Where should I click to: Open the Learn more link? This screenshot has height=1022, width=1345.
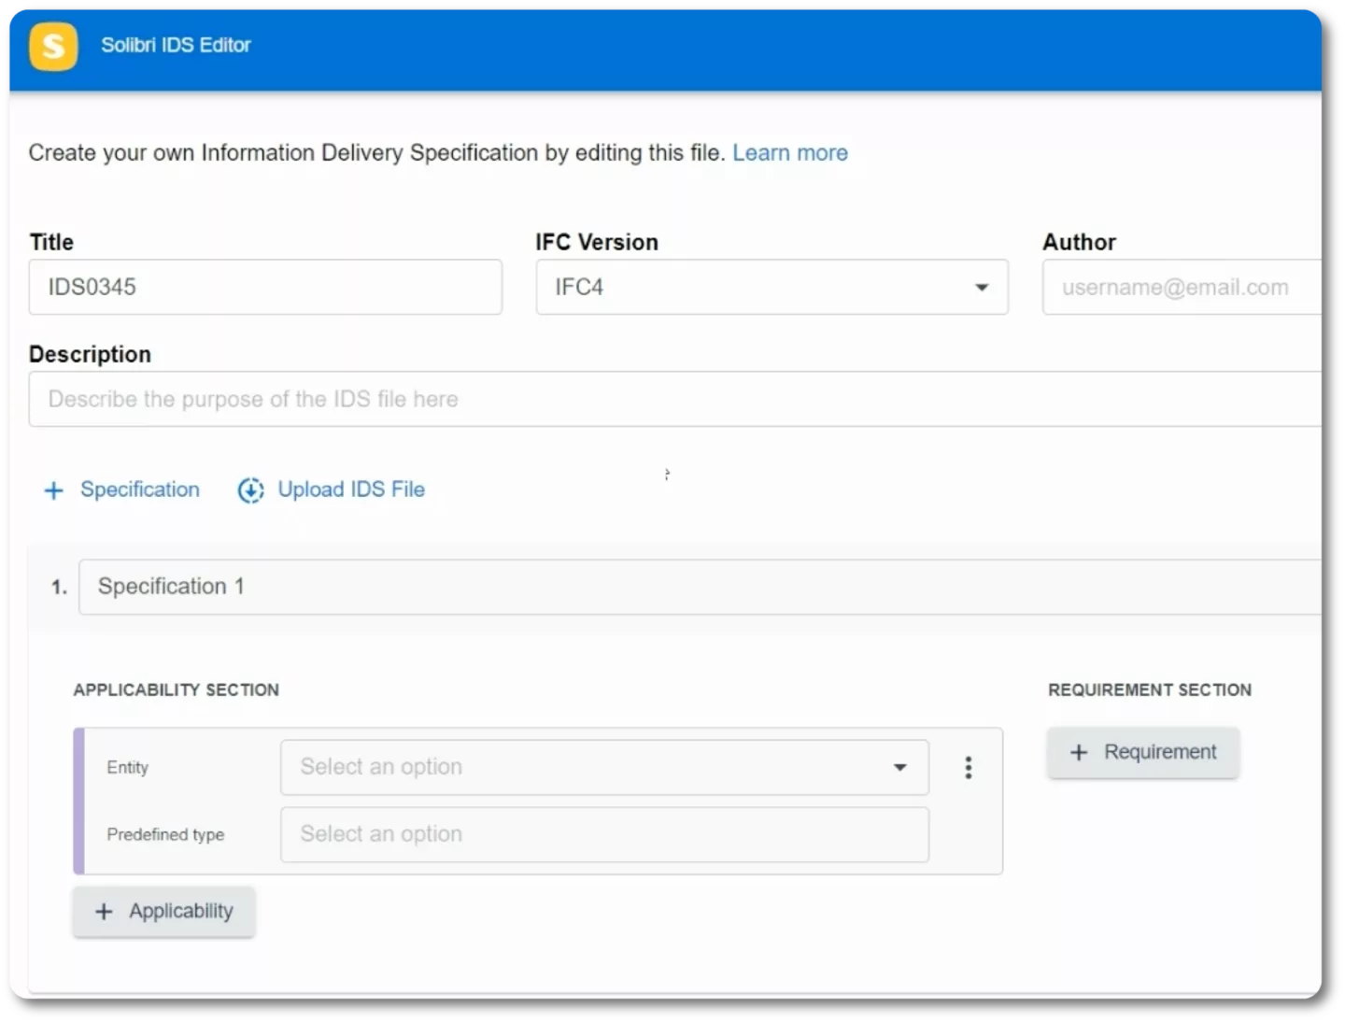[x=789, y=152]
